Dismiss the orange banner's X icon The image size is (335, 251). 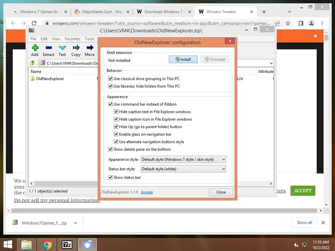coord(315,36)
